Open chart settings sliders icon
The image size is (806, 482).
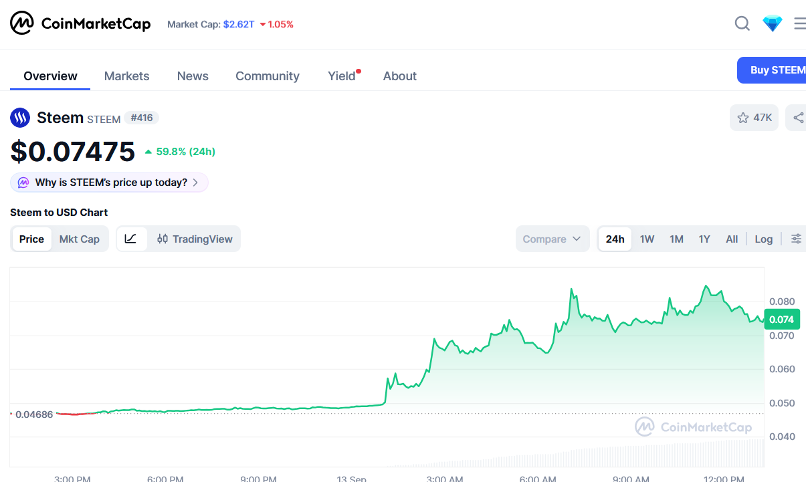(796, 239)
